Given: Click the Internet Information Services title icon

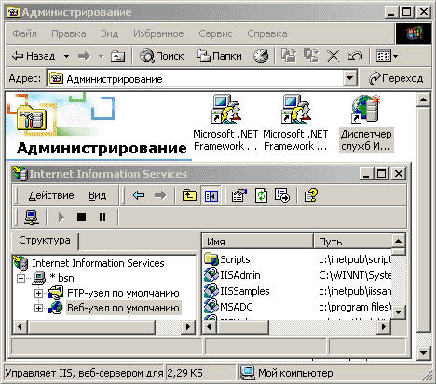Looking at the screenshot, I should click(x=20, y=174).
